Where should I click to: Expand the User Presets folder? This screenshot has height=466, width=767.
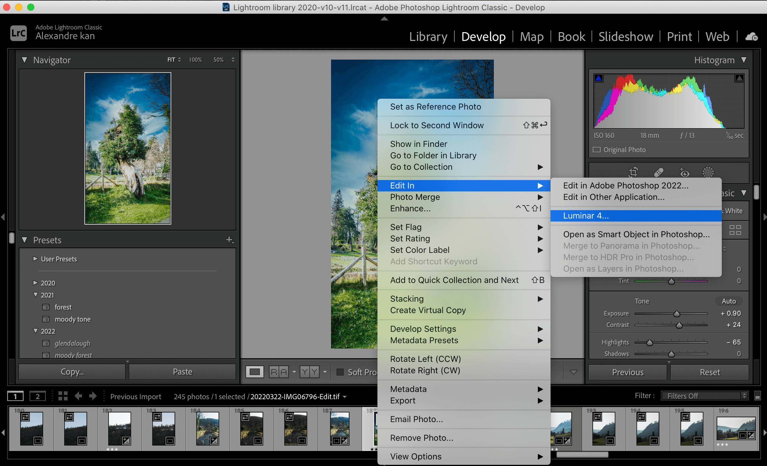35,259
